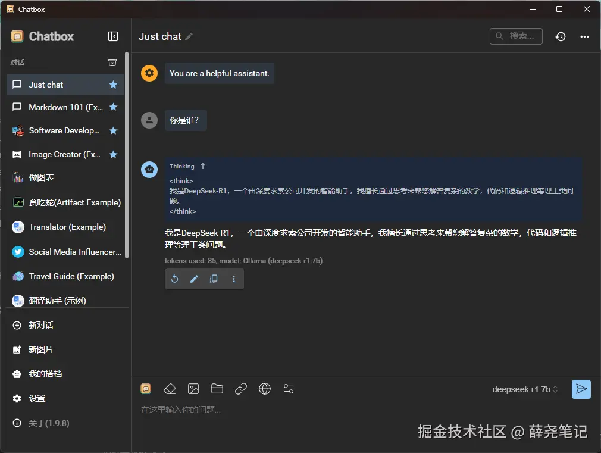Collapse the Thinking section arrow

pos(203,166)
